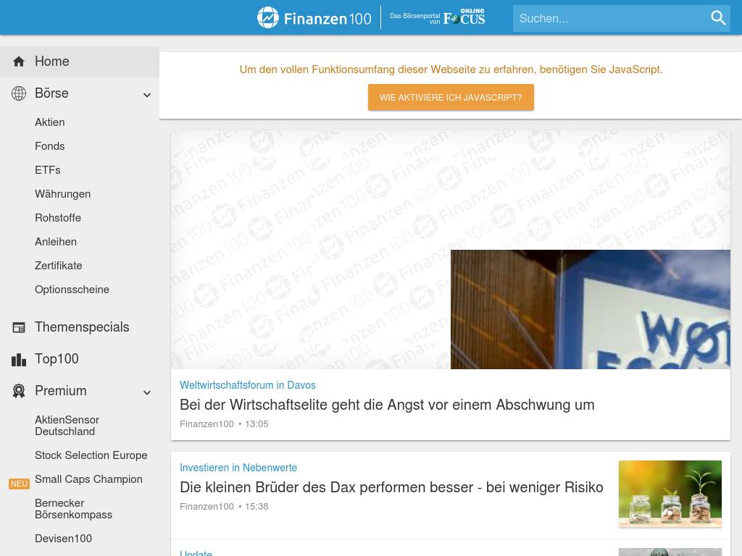Open the Davos Wirtschaftselite headline article
Viewport: 742px width, 556px height.
[x=387, y=405]
